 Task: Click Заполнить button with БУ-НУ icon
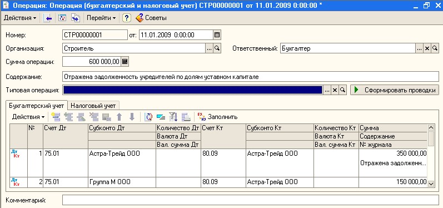(x=217, y=117)
